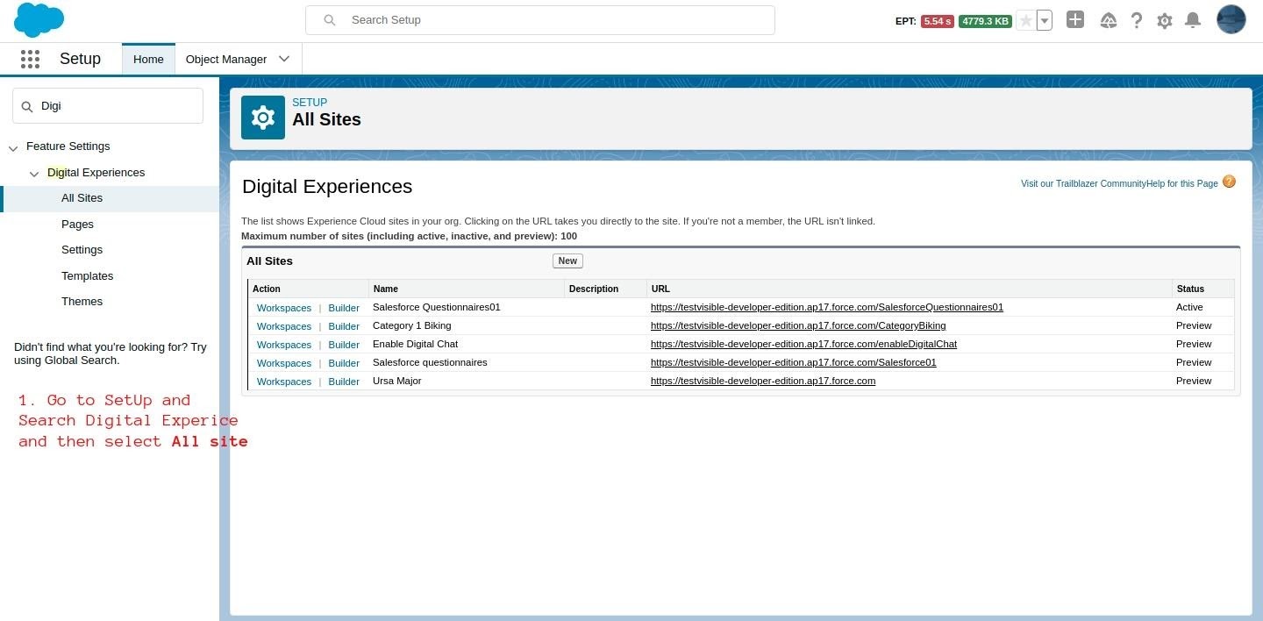The height and width of the screenshot is (621, 1263).
Task: Open Builder for Ursa Major
Action: 344,382
